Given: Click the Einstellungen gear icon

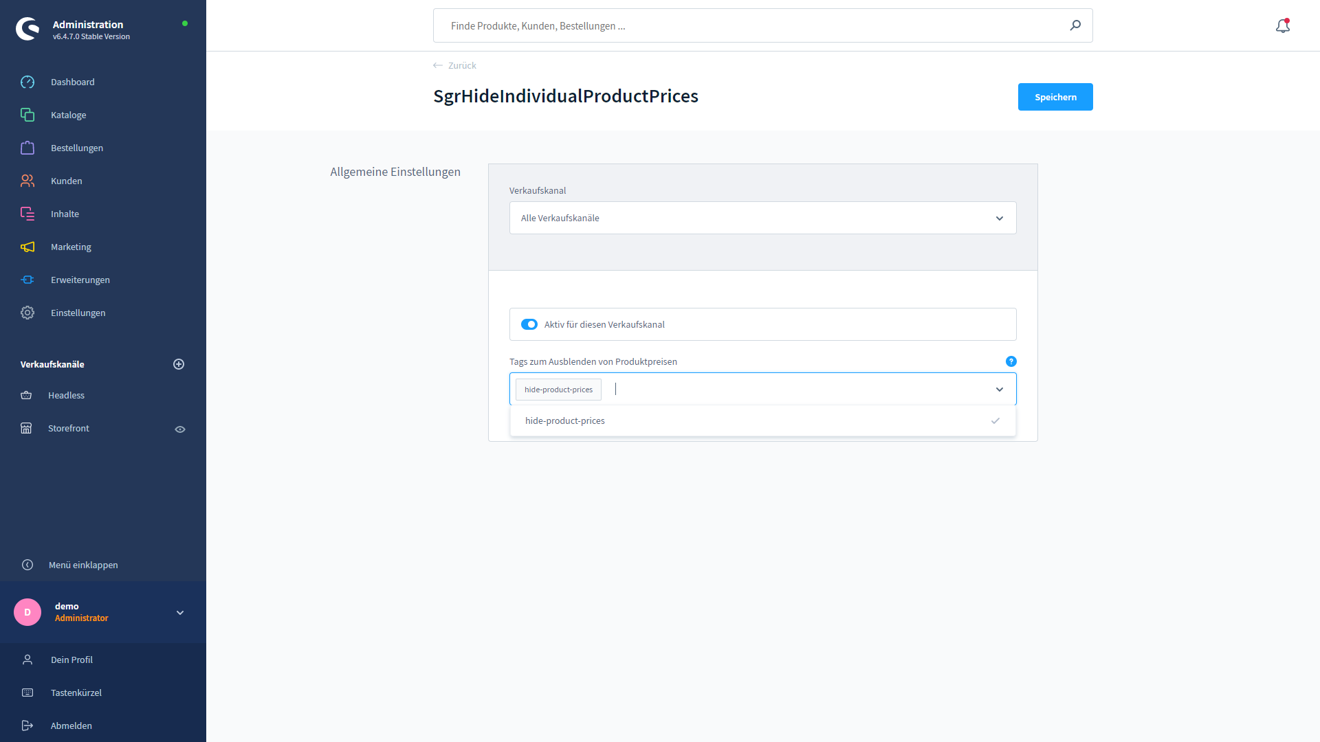Looking at the screenshot, I should tap(27, 313).
